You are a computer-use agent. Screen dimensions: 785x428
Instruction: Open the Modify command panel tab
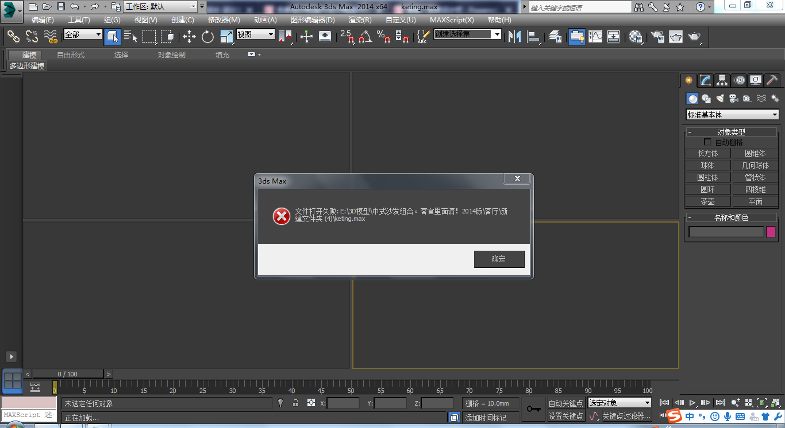tap(706, 80)
